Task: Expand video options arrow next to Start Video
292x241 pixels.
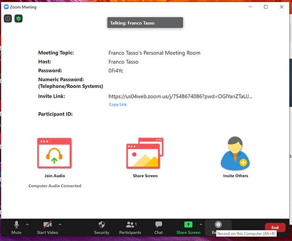Action: 60,225
